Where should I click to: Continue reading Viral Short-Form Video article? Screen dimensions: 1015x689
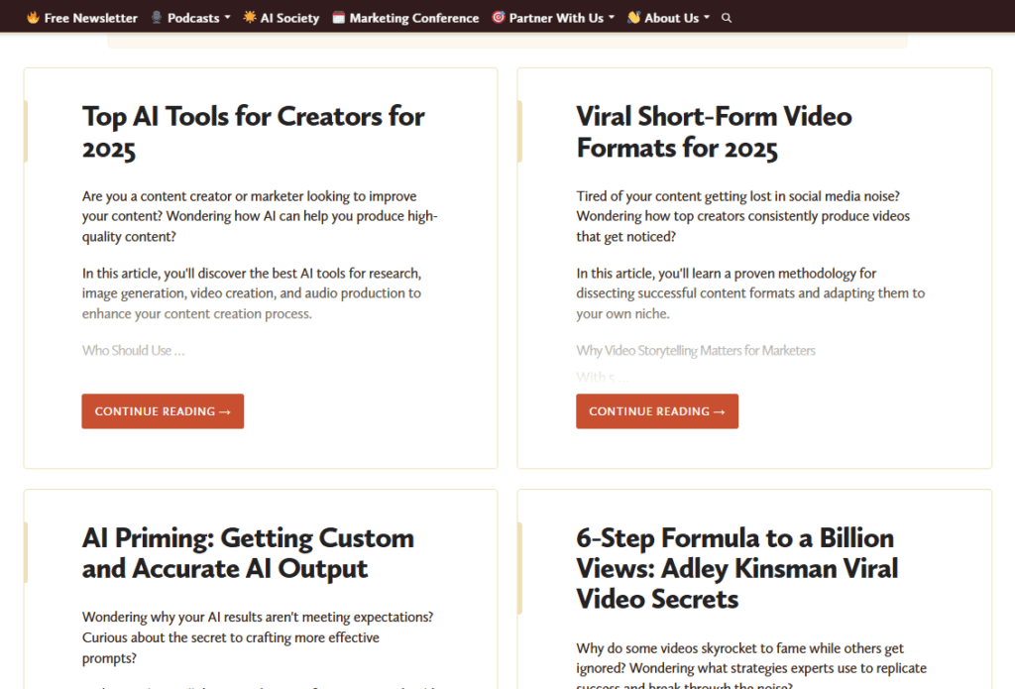click(x=657, y=411)
